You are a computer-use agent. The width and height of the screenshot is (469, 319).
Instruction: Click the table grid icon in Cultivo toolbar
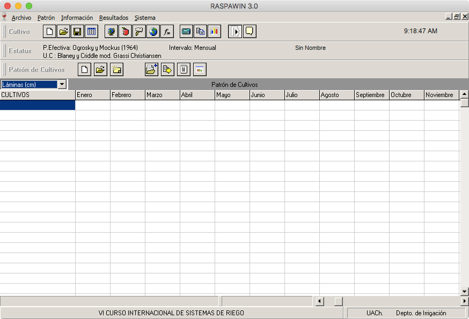[91, 32]
